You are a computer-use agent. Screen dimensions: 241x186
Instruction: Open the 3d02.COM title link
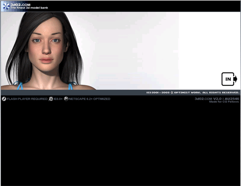(x=20, y=5)
